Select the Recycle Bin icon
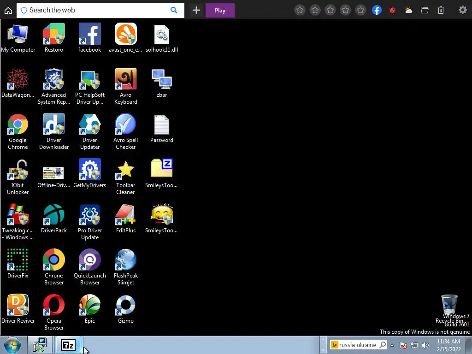The image size is (472, 354). 449,304
